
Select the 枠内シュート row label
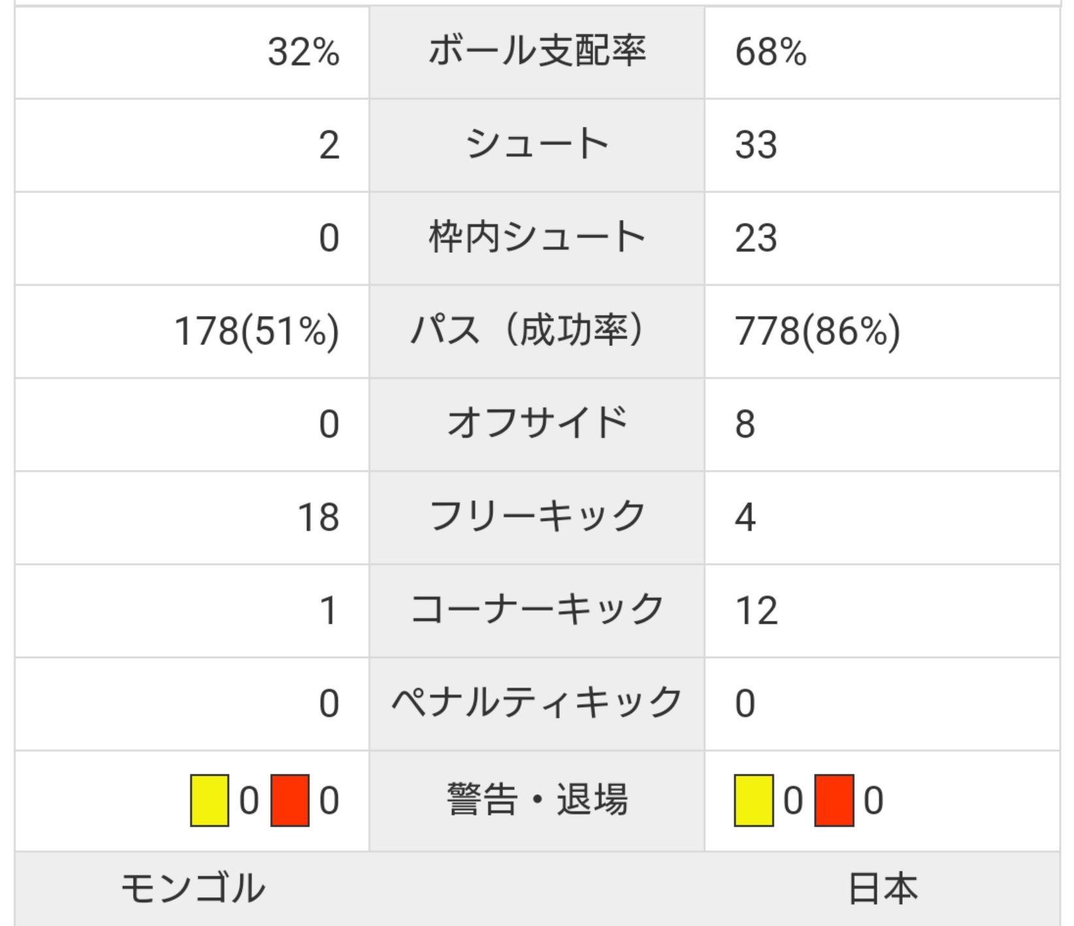pyautogui.click(x=537, y=238)
